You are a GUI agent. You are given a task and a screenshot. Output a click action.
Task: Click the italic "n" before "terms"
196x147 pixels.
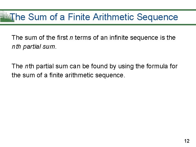[71, 38]
